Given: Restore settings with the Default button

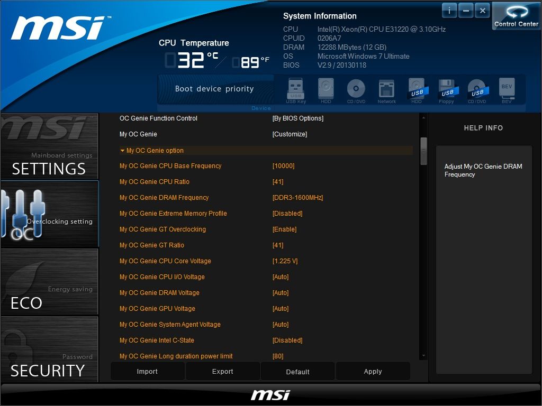Looking at the screenshot, I should tap(297, 372).
